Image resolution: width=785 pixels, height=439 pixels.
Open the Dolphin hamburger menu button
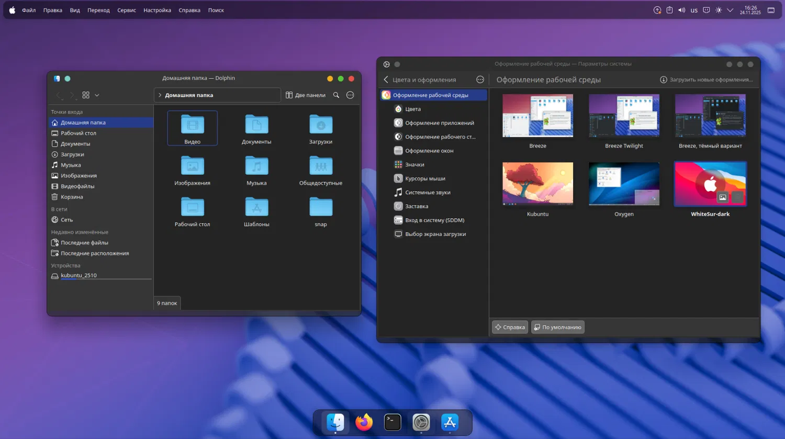tap(350, 95)
